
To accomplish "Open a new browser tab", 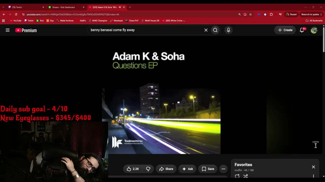I will click(130, 7).
